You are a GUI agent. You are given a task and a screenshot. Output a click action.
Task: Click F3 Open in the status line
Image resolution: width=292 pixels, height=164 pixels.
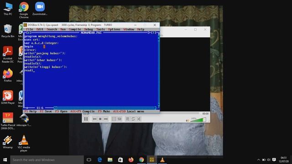pyautogui.click(x=61, y=111)
